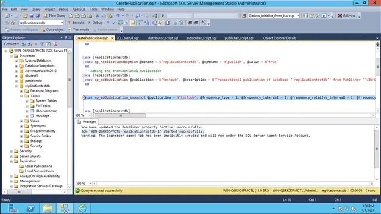Click the Go to object button
381x214 pixels.
coord(53,30)
